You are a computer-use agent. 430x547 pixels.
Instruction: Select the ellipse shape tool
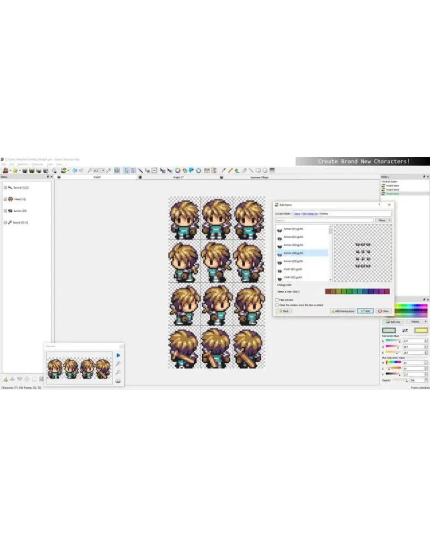265,170
